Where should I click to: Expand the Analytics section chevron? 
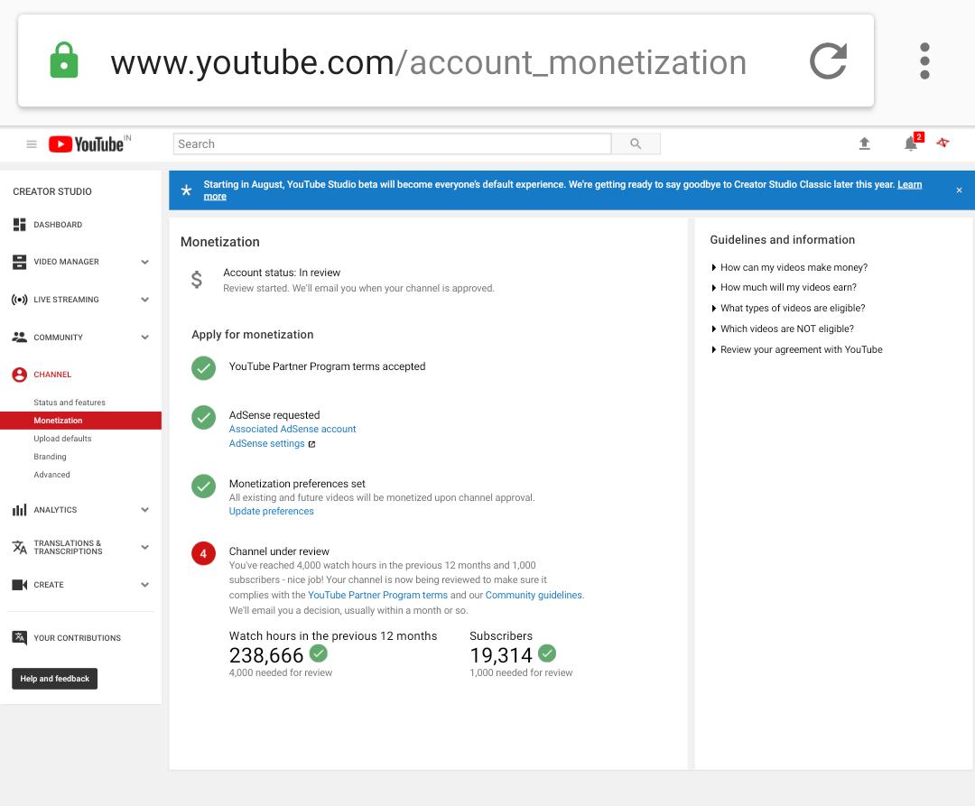144,510
